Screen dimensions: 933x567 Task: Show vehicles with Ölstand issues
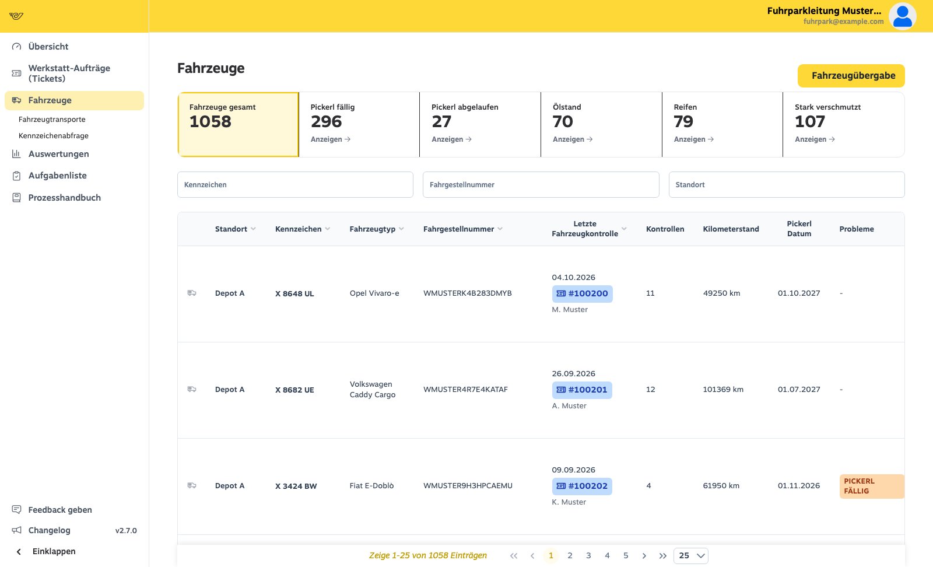click(573, 139)
